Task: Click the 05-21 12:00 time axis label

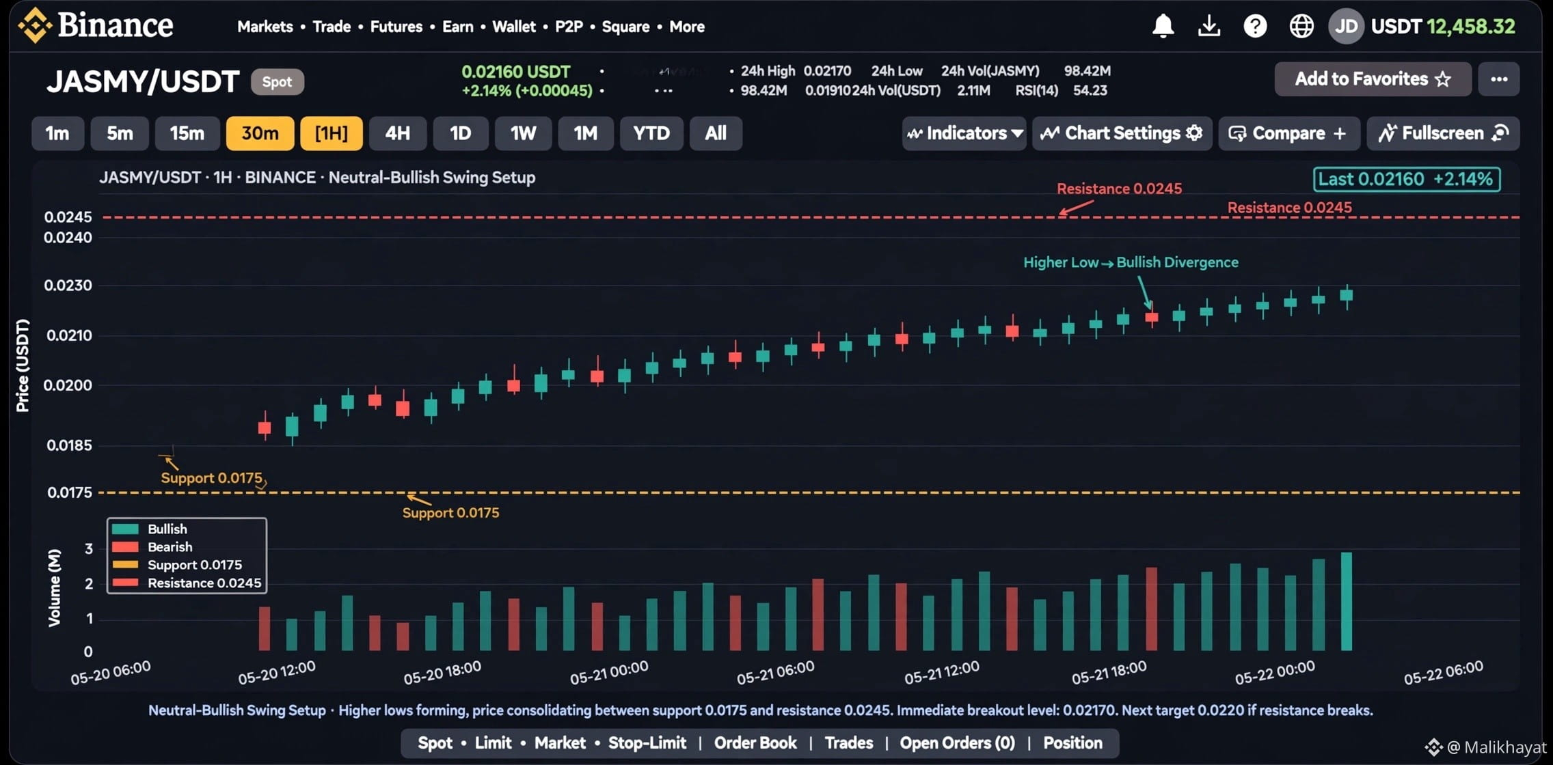Action: coord(942,673)
